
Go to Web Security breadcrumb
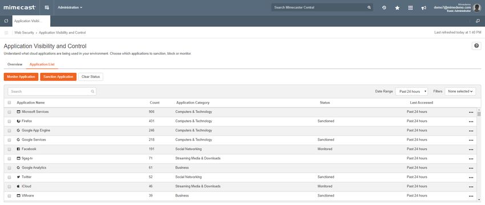[x=24, y=32]
